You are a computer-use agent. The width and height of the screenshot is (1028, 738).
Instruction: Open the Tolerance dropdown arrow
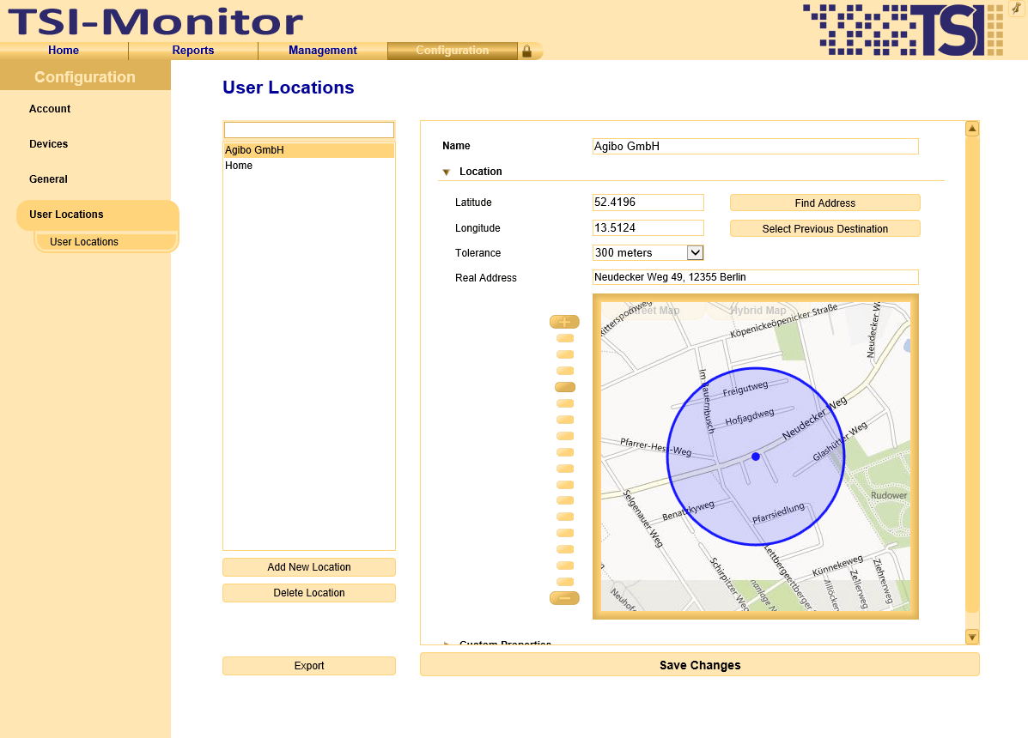click(695, 253)
